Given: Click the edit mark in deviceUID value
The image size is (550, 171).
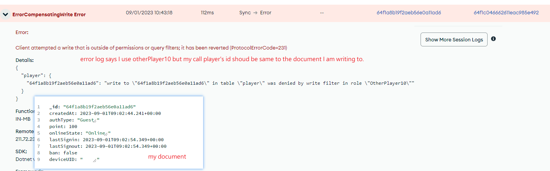Looking at the screenshot, I should click(95, 160).
